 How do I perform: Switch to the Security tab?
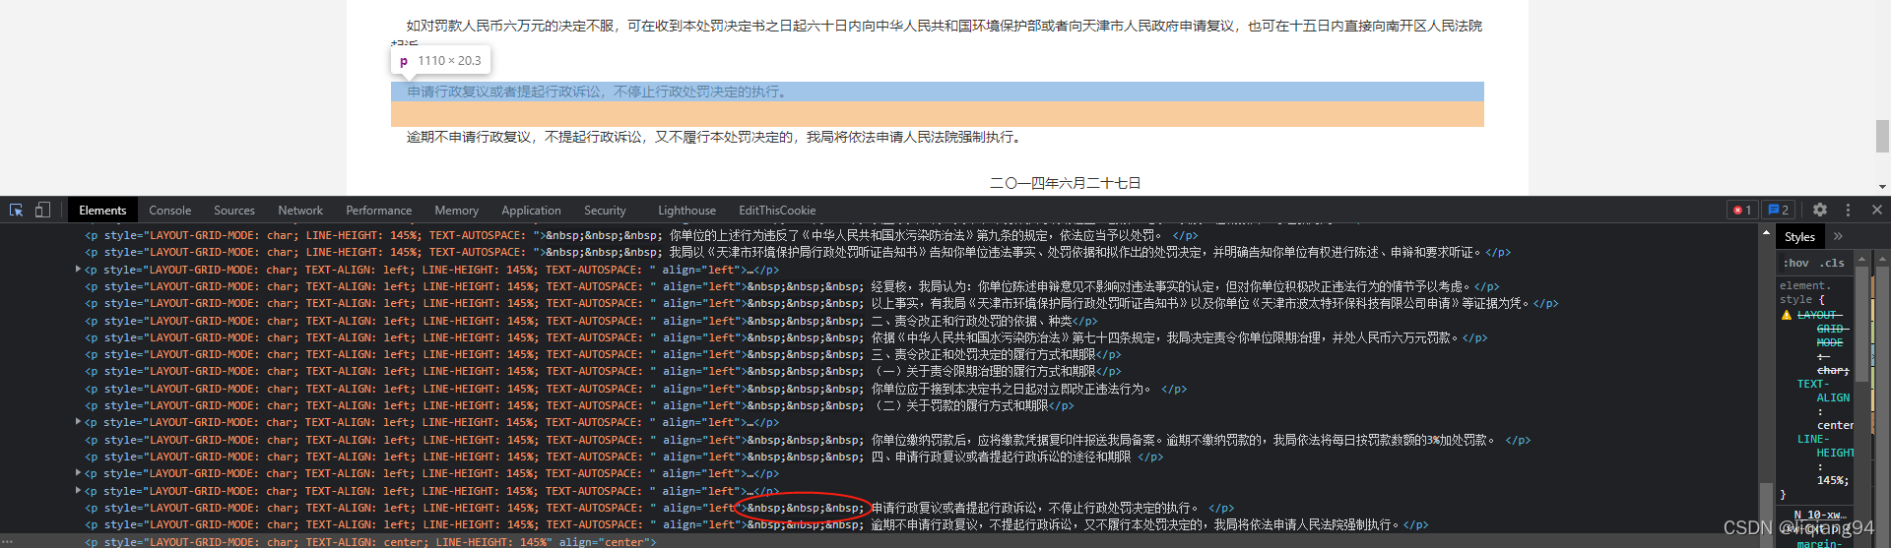(x=605, y=211)
